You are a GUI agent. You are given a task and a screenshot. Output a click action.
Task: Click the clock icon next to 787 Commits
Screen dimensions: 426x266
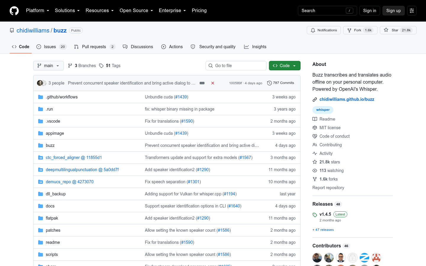pyautogui.click(x=269, y=83)
